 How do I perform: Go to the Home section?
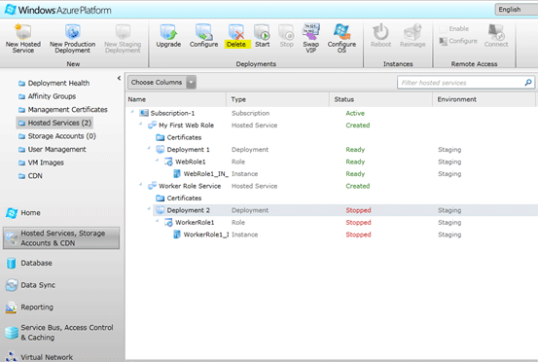point(23,213)
